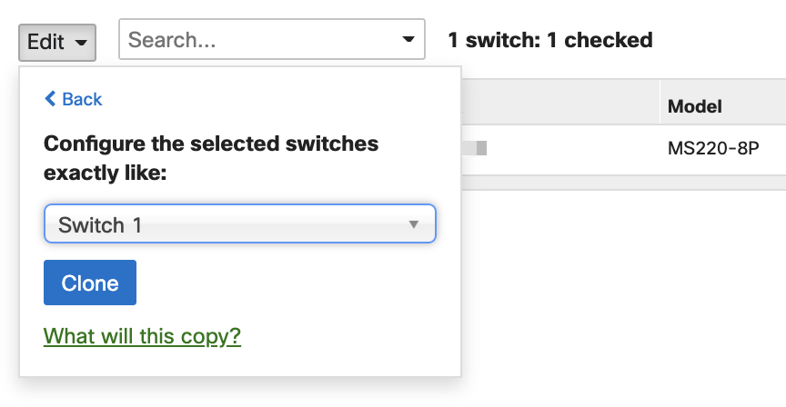Go back via the Back link
Viewport: 786px width, 407px height.
click(73, 99)
